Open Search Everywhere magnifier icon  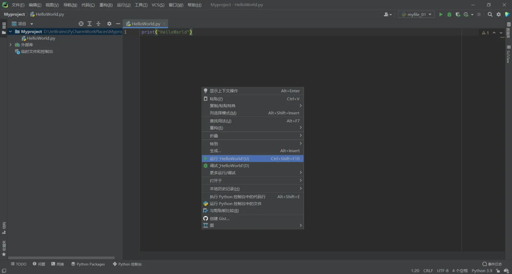pos(490,15)
